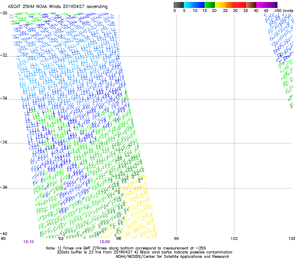The width and height of the screenshot is (295, 259).
Task: Click the 102 longitude axis label
Action: point(234,239)
